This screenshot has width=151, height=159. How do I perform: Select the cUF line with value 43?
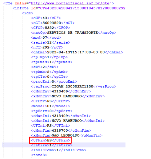click(x=46, y=18)
